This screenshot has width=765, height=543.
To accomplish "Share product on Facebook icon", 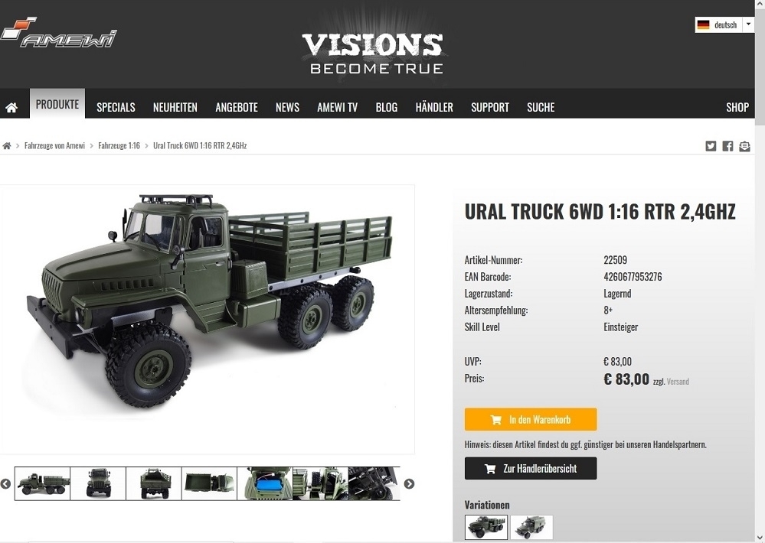I will tap(727, 146).
